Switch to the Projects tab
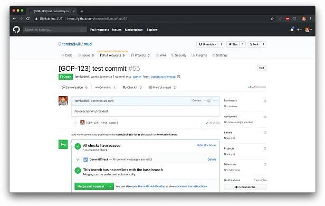The width and height of the screenshot is (325, 206). [140, 55]
